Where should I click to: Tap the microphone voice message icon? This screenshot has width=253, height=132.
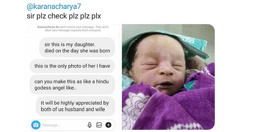(89, 125)
